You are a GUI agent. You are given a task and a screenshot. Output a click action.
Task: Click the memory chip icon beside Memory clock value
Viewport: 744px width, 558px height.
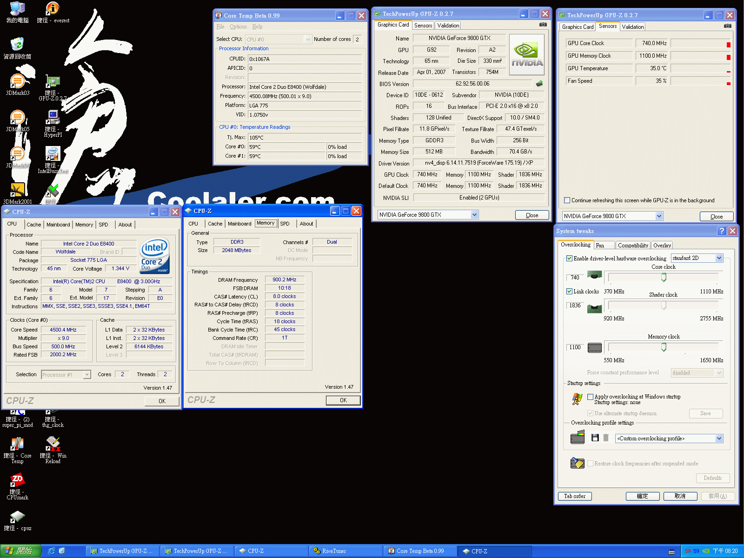pyautogui.click(x=595, y=347)
